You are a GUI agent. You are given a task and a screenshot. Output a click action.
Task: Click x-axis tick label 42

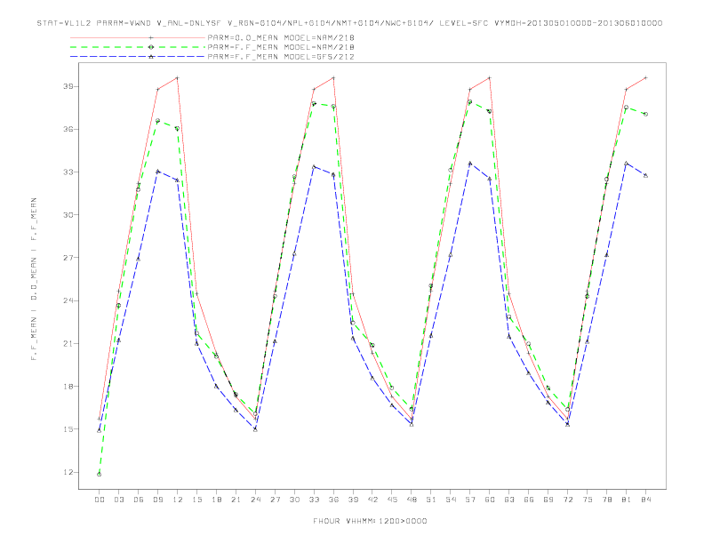(x=372, y=500)
